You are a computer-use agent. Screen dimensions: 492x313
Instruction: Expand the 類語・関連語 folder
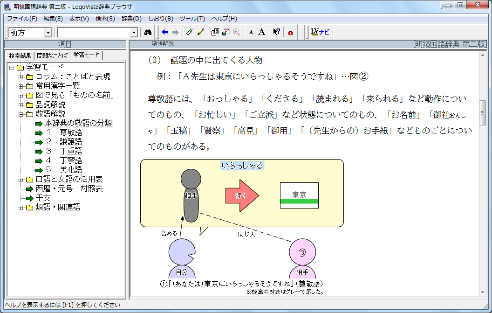(20, 207)
